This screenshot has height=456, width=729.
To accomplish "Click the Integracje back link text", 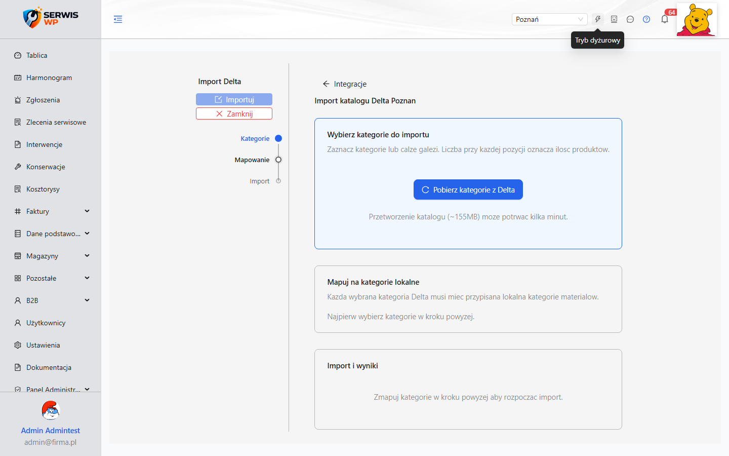I will pos(350,84).
